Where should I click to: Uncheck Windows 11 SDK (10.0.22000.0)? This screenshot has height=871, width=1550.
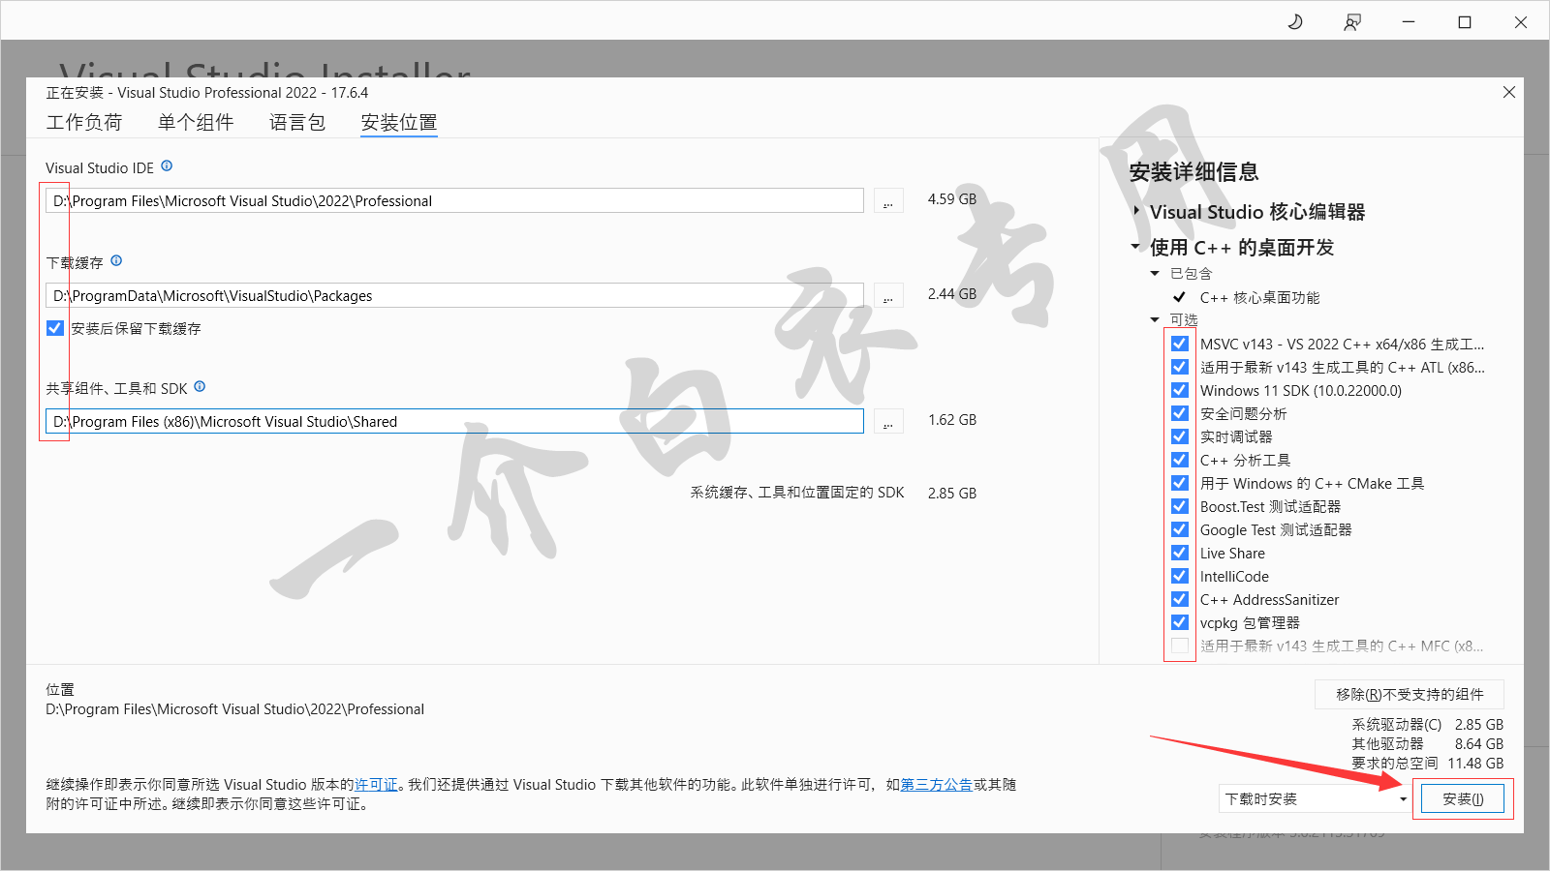tap(1179, 390)
